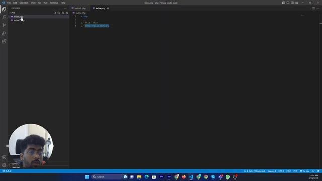Open the Run menu
322x181 pixels.
pyautogui.click(x=46, y=3)
